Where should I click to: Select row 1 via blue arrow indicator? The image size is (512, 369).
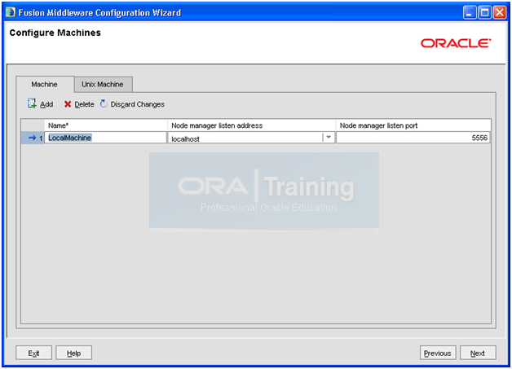[x=32, y=138]
